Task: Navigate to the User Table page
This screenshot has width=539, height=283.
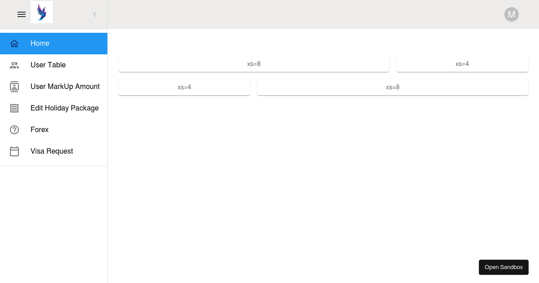Action: (x=48, y=65)
